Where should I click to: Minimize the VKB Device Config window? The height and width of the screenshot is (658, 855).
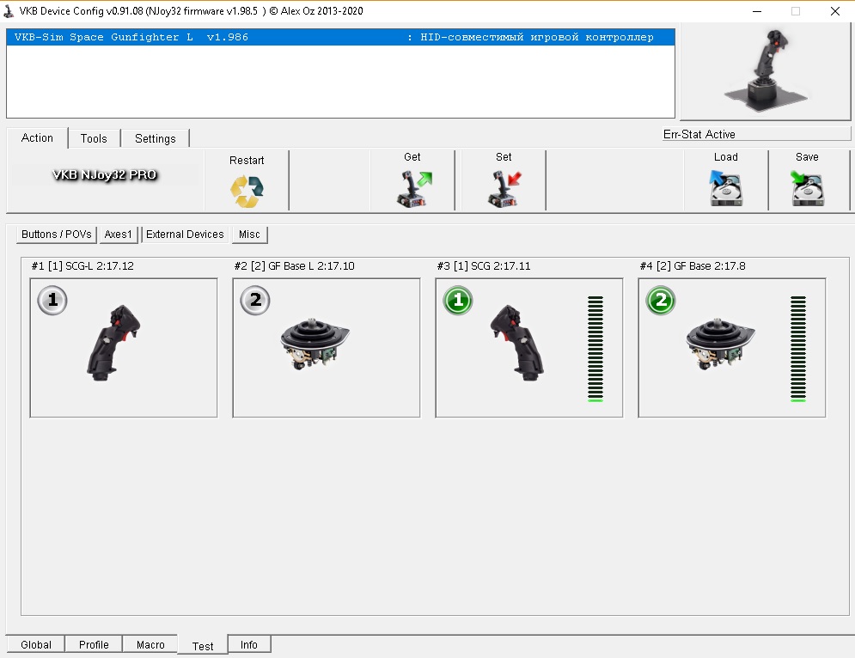757,11
